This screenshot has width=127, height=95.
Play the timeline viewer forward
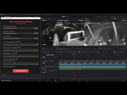tap(106, 49)
